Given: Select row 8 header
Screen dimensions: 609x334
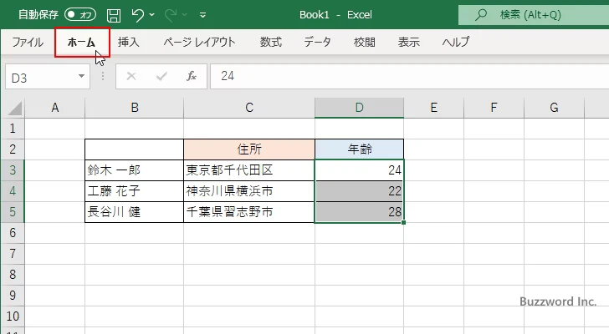Looking at the screenshot, I should point(13,275).
